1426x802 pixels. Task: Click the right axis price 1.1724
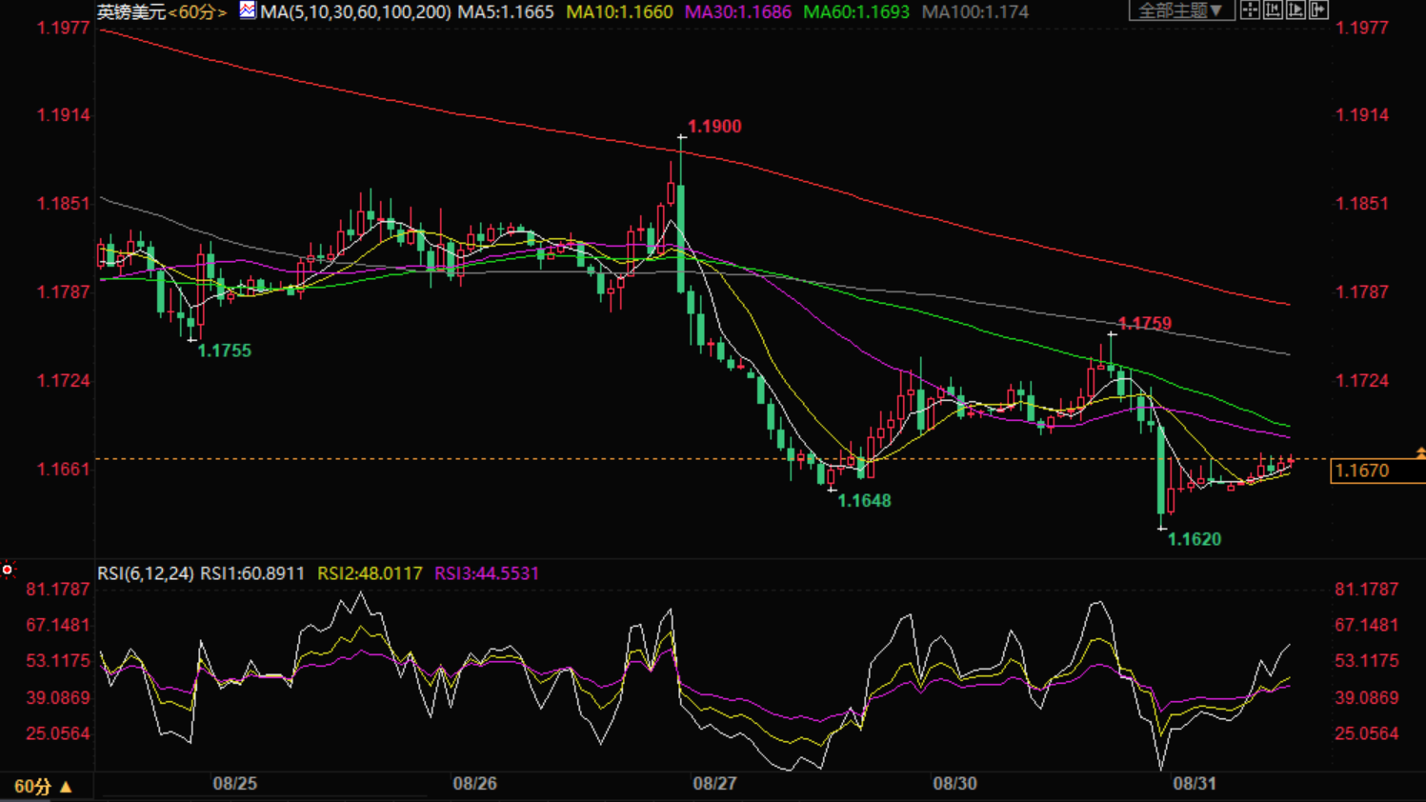(x=1362, y=381)
